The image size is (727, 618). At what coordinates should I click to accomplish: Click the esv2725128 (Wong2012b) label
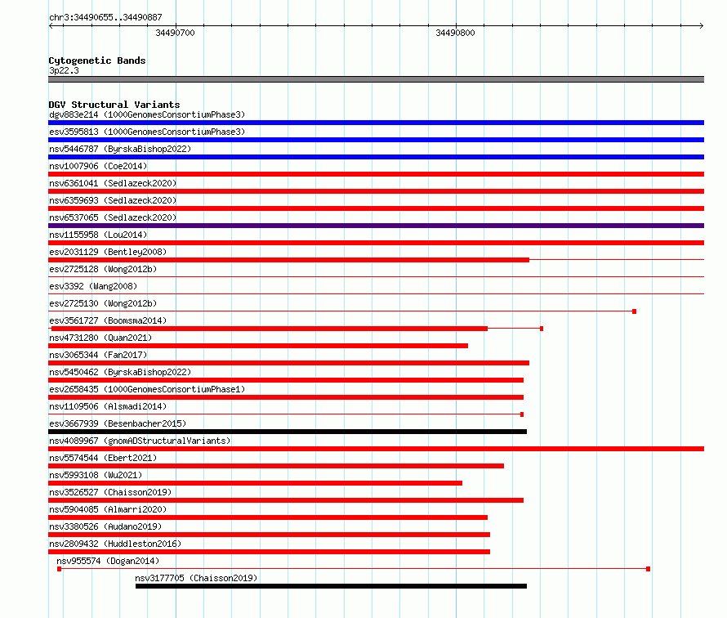pyautogui.click(x=103, y=269)
